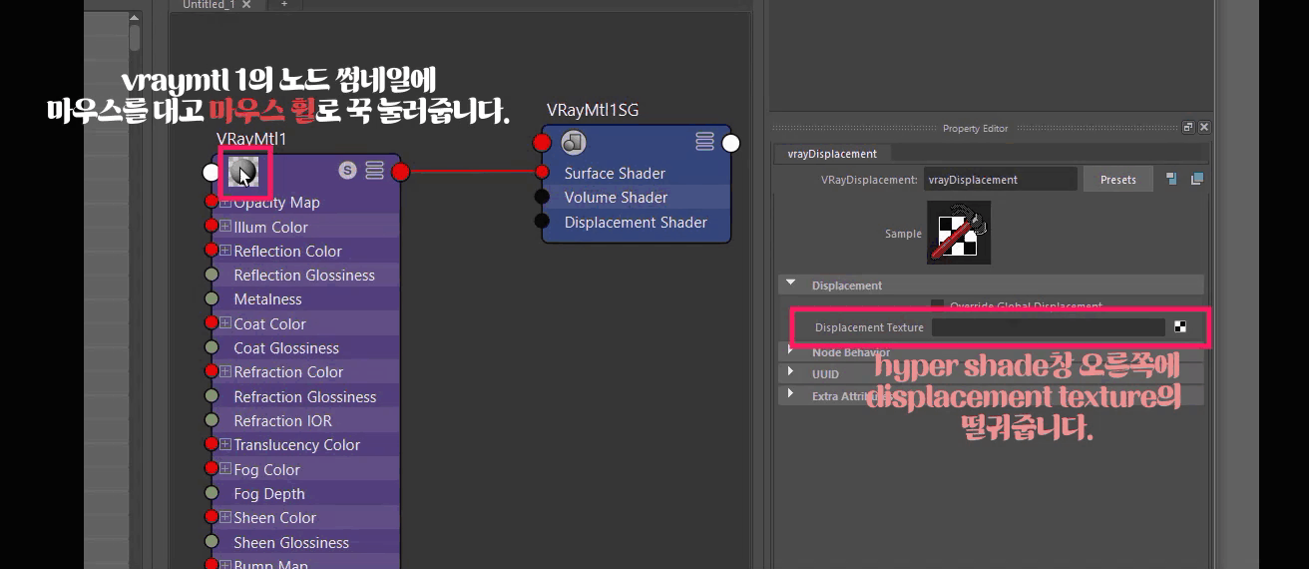Expand the Reflection Color plus box
This screenshot has width=1309, height=569.
pos(225,251)
